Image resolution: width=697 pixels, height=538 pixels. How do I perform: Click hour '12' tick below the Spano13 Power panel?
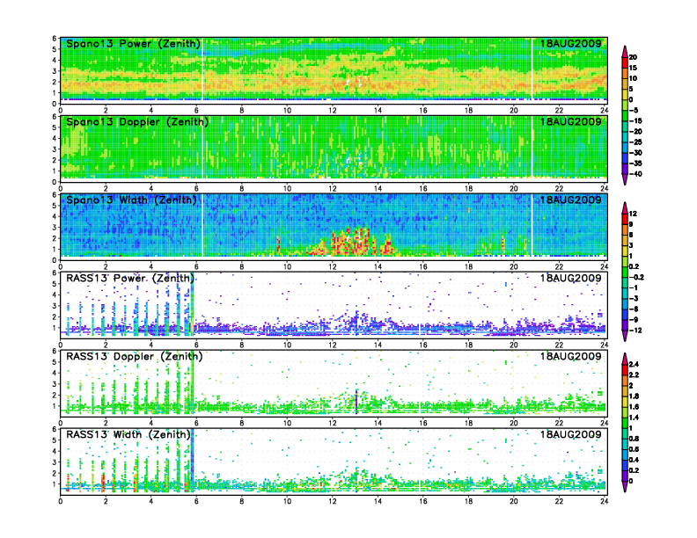coord(333,111)
